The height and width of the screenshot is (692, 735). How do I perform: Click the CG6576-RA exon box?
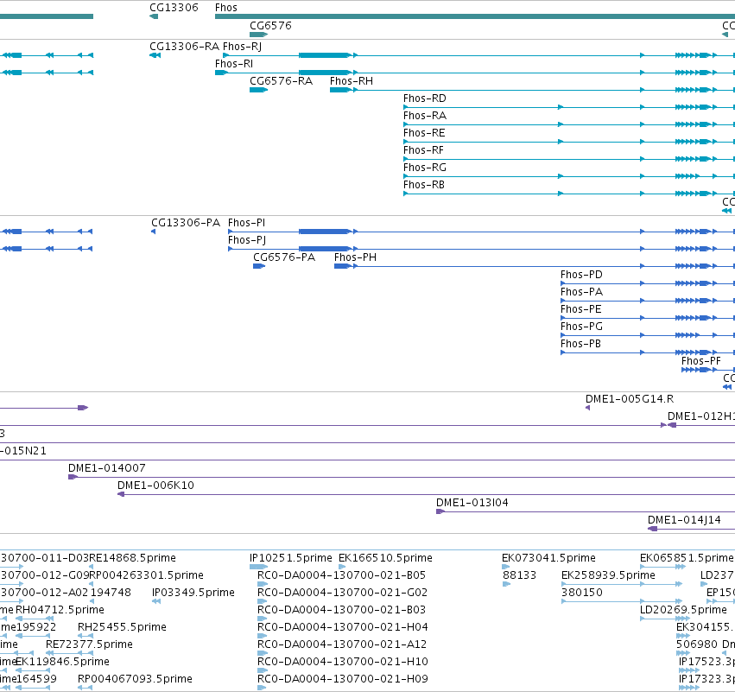[x=259, y=90]
